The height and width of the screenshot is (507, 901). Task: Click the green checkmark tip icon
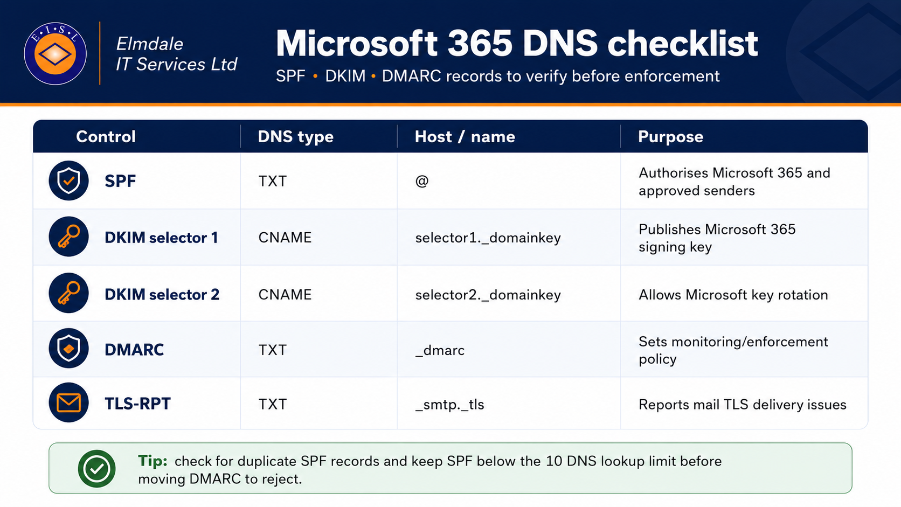pyautogui.click(x=97, y=469)
